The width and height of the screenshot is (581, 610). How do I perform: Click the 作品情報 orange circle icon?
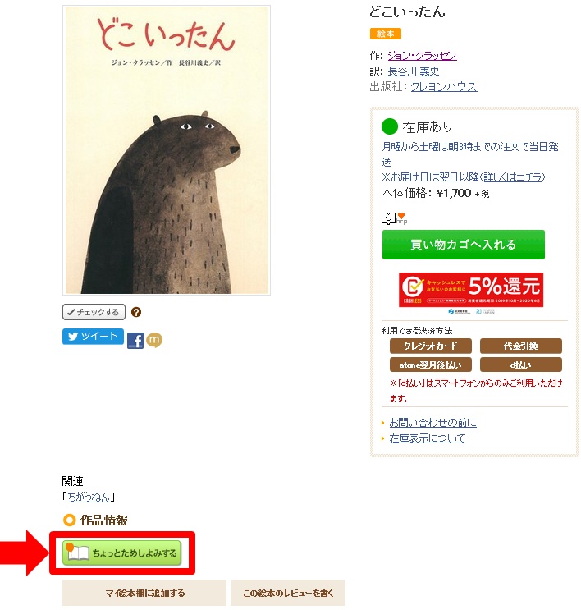point(69,521)
